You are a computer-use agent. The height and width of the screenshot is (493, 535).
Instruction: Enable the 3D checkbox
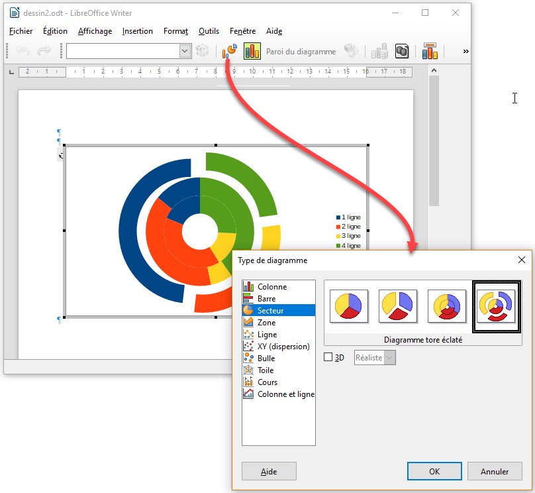[x=328, y=358]
